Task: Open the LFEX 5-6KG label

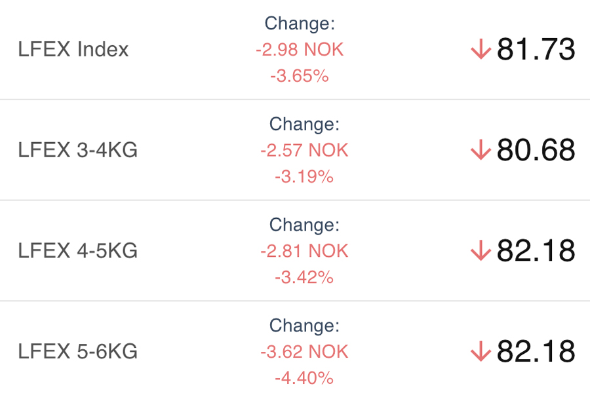Action: click(x=78, y=352)
